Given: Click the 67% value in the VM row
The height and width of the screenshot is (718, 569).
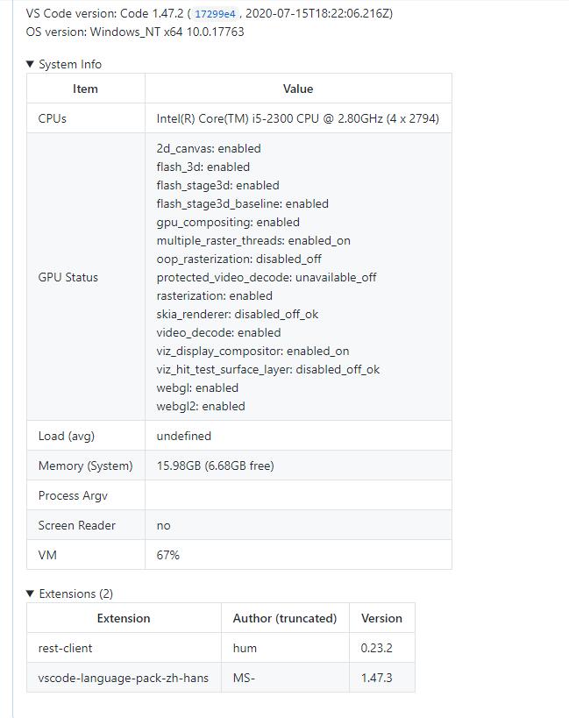Looking at the screenshot, I should [x=167, y=554].
